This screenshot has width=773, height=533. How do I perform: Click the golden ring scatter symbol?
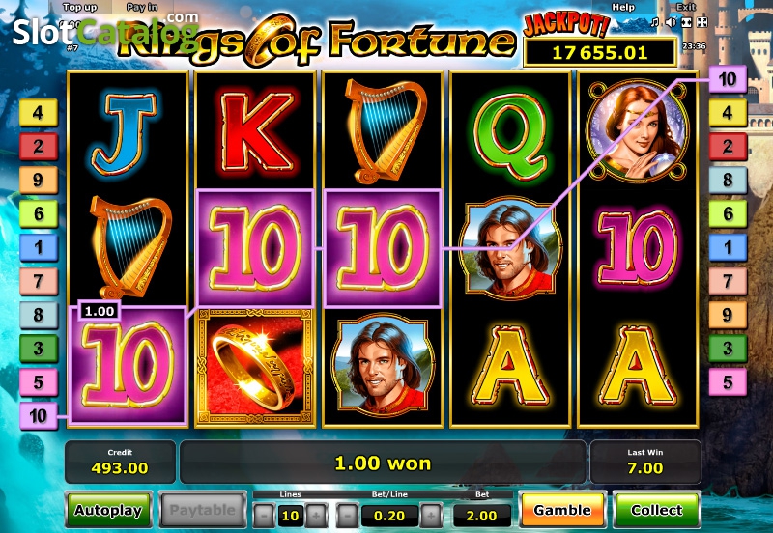255,368
